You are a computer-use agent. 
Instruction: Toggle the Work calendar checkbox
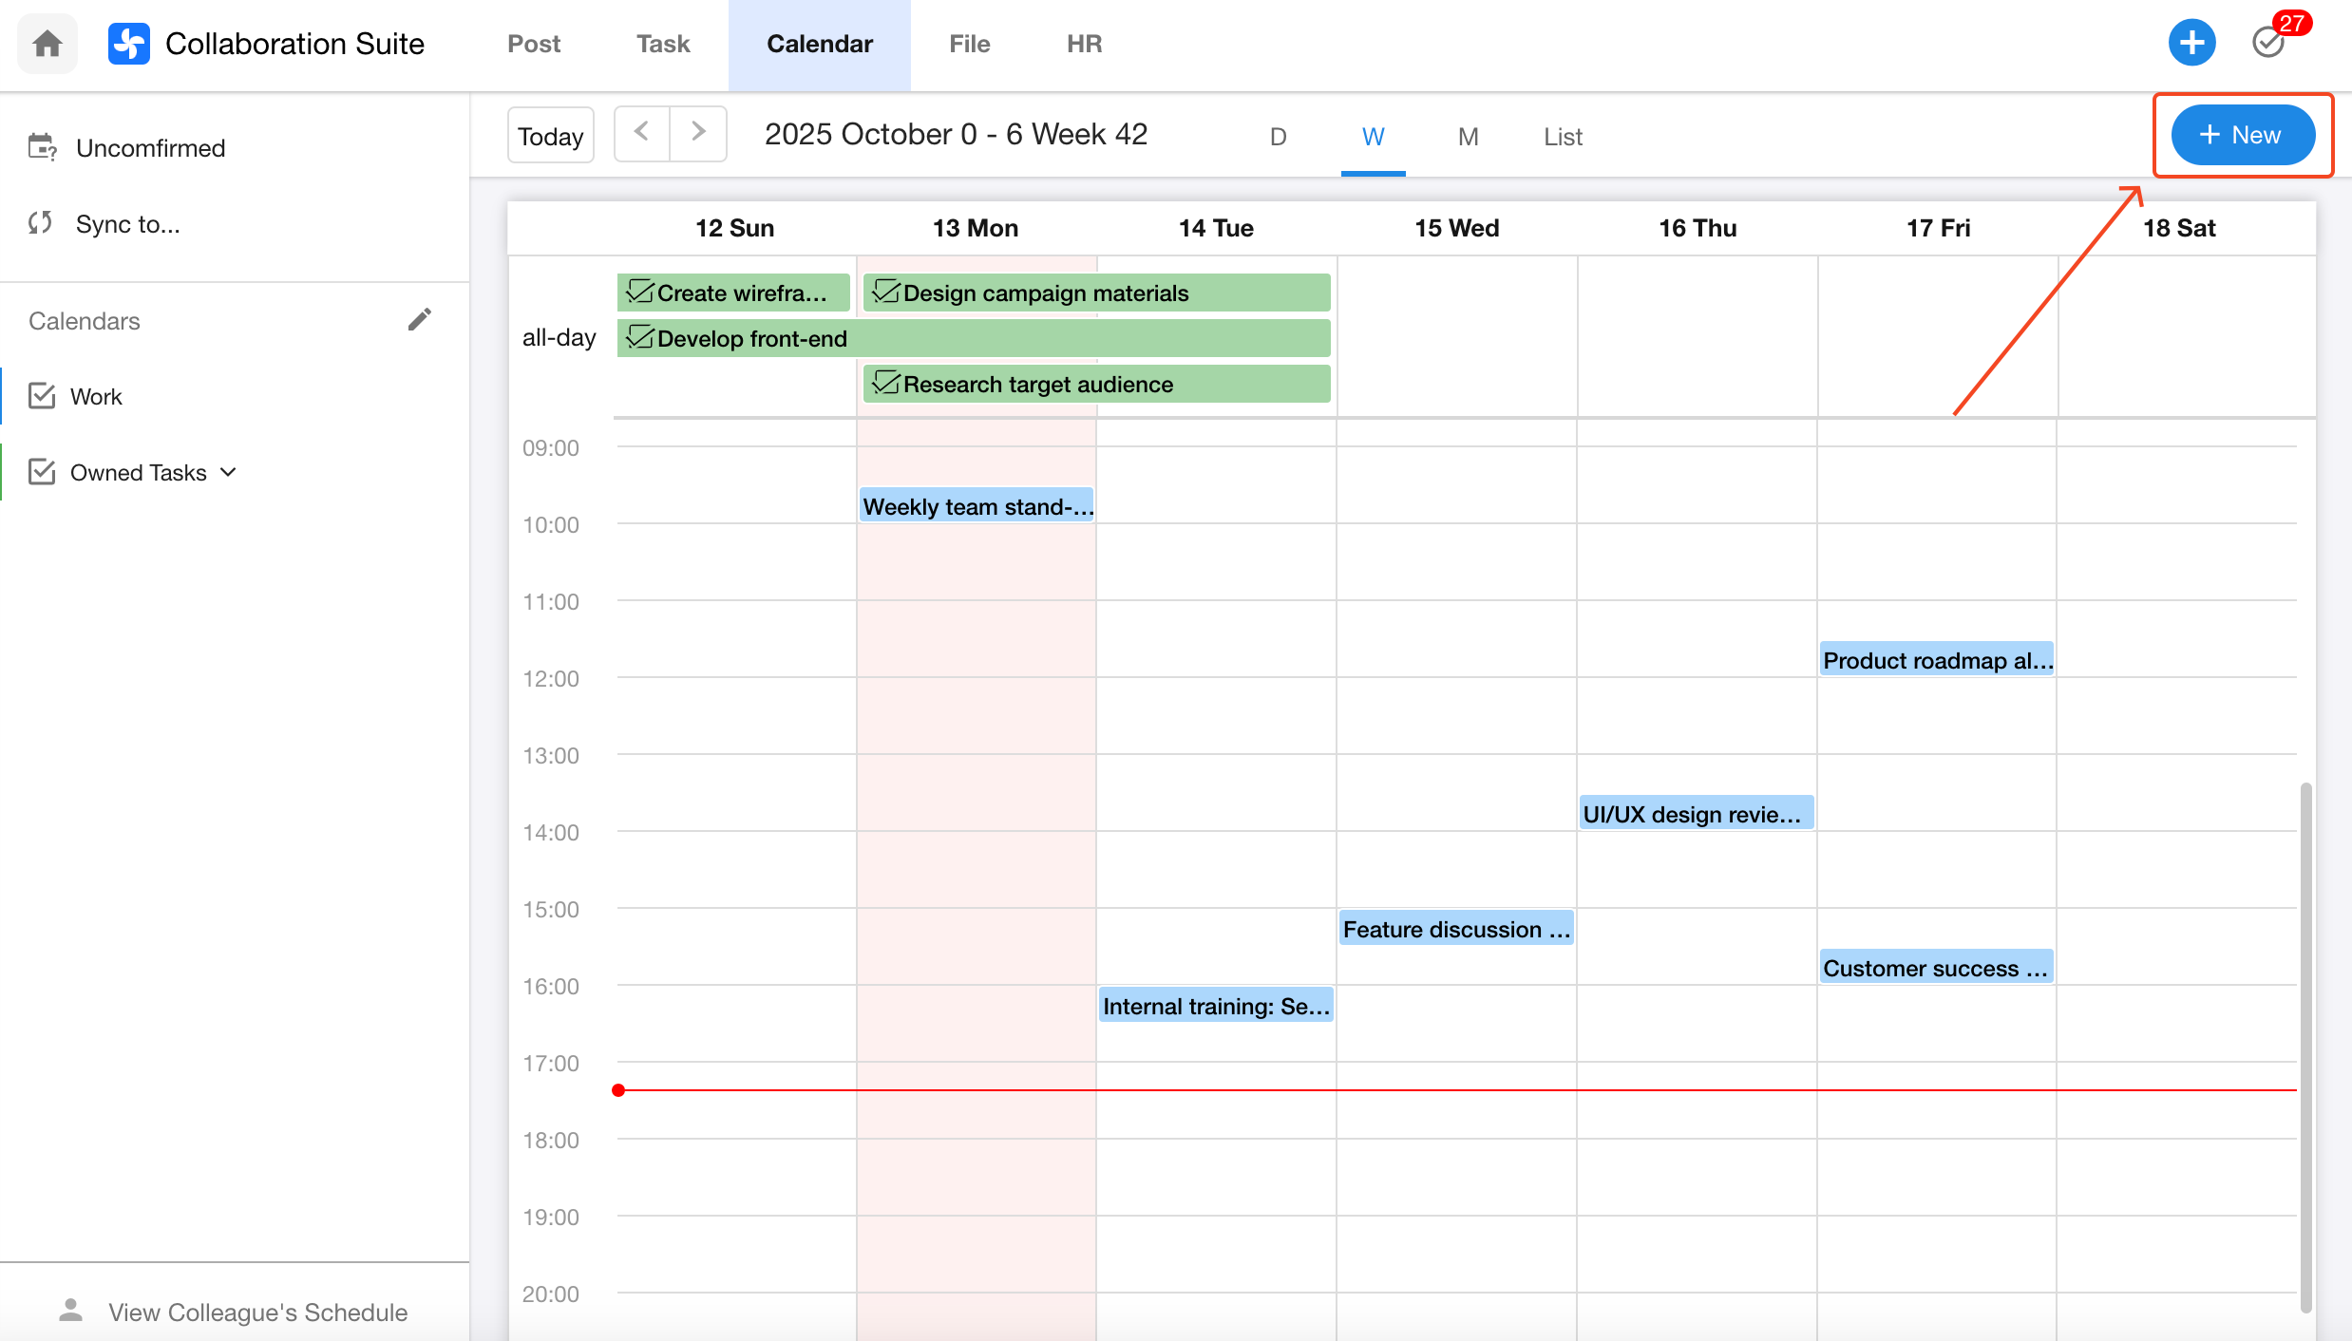[x=42, y=396]
